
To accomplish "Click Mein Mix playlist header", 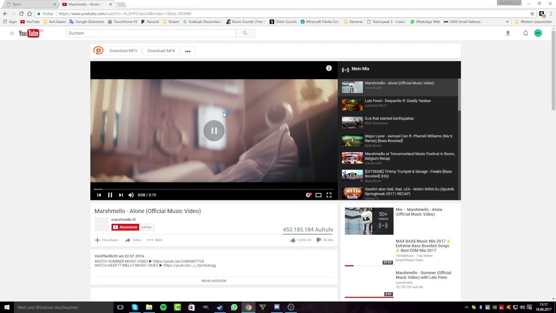I will pos(361,69).
